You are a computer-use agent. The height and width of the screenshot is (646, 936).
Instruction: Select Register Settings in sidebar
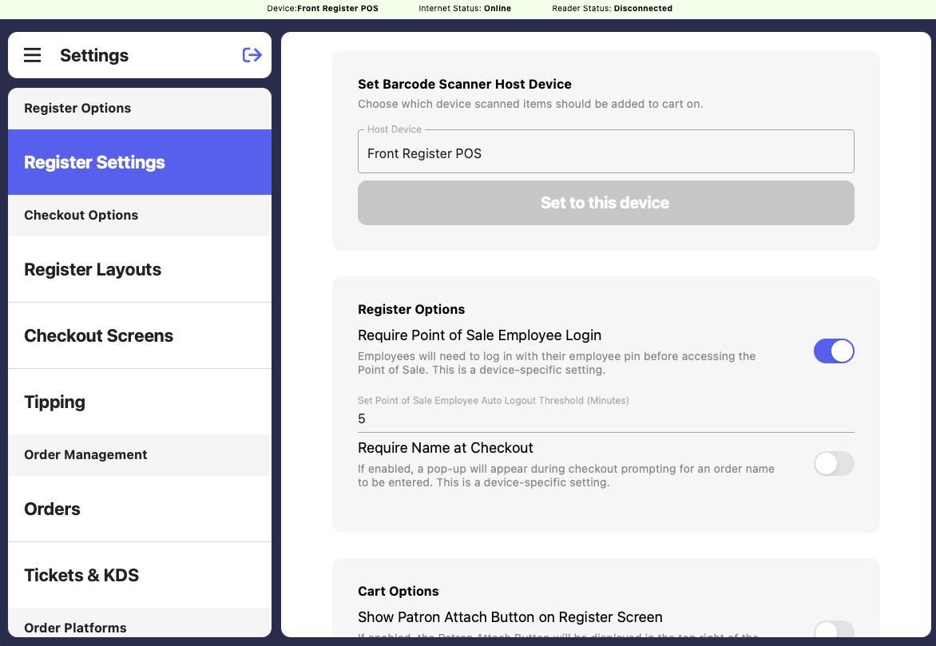(140, 162)
